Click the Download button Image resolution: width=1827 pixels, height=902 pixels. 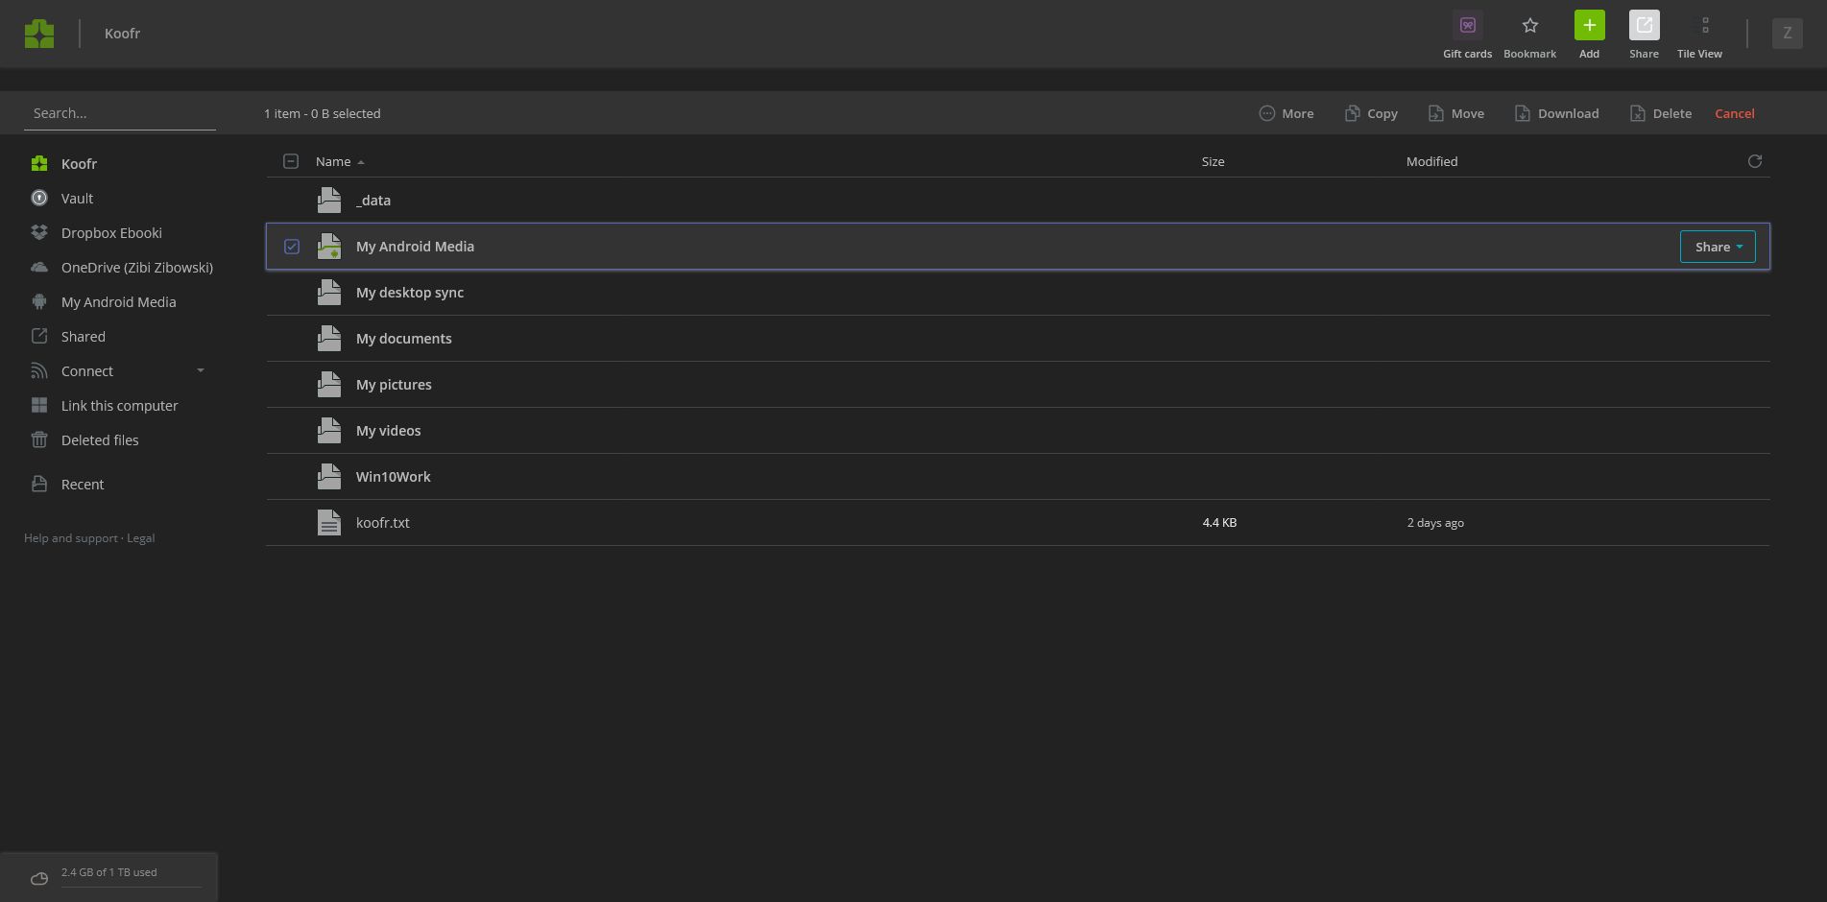[x=1556, y=113]
